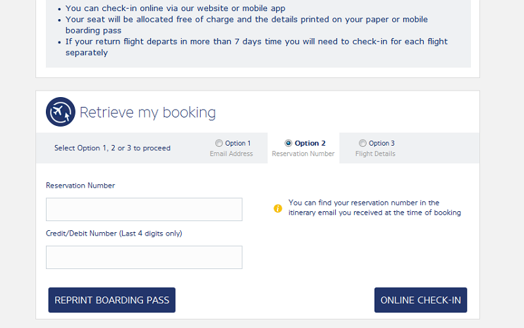This screenshot has height=328, width=524.
Task: Click the Credit/Debit Number input box
Action: 144,257
